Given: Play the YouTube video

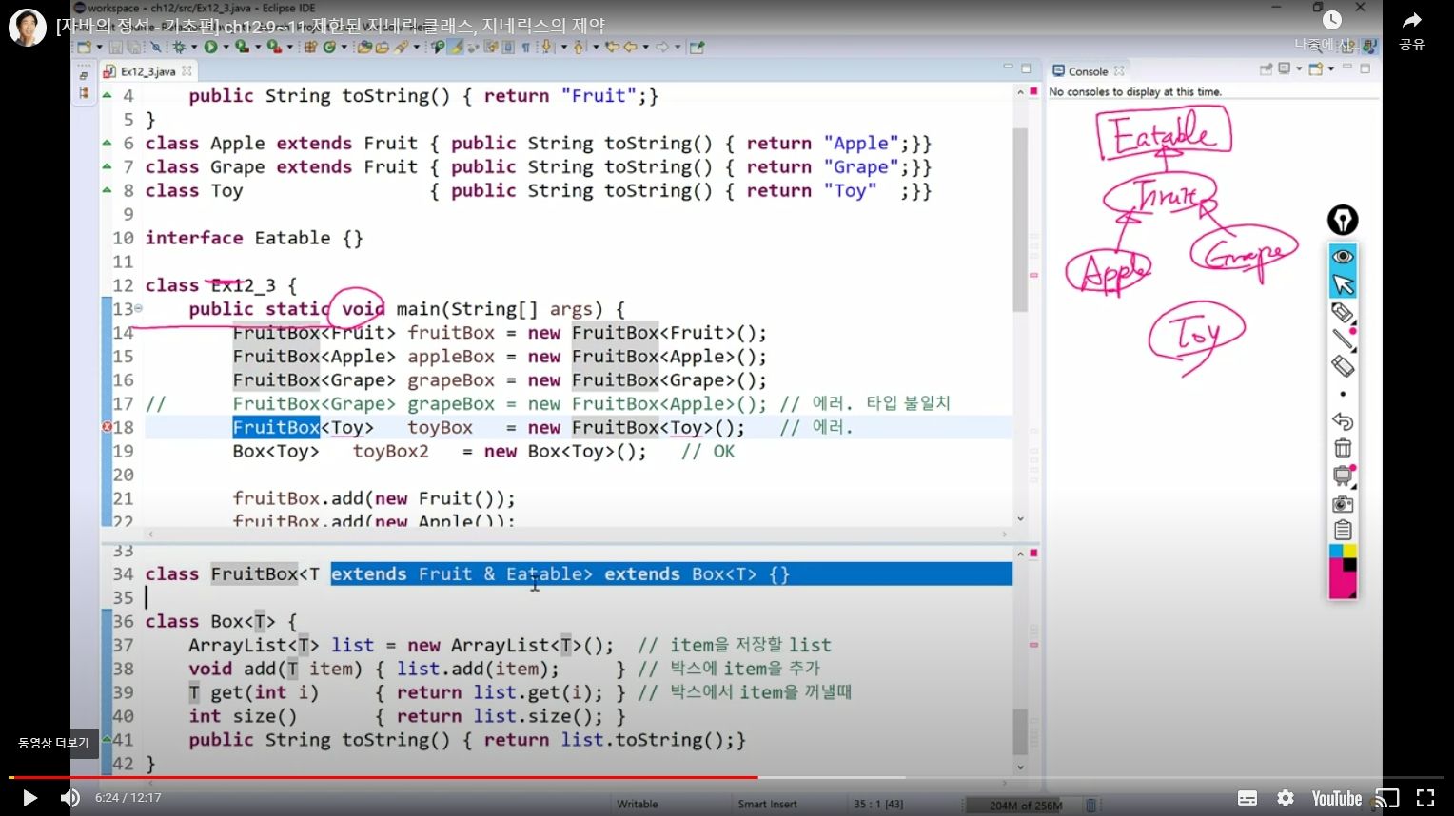Looking at the screenshot, I should tap(29, 798).
